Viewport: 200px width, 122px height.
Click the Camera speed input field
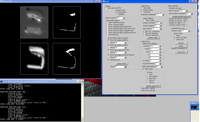[119, 18]
